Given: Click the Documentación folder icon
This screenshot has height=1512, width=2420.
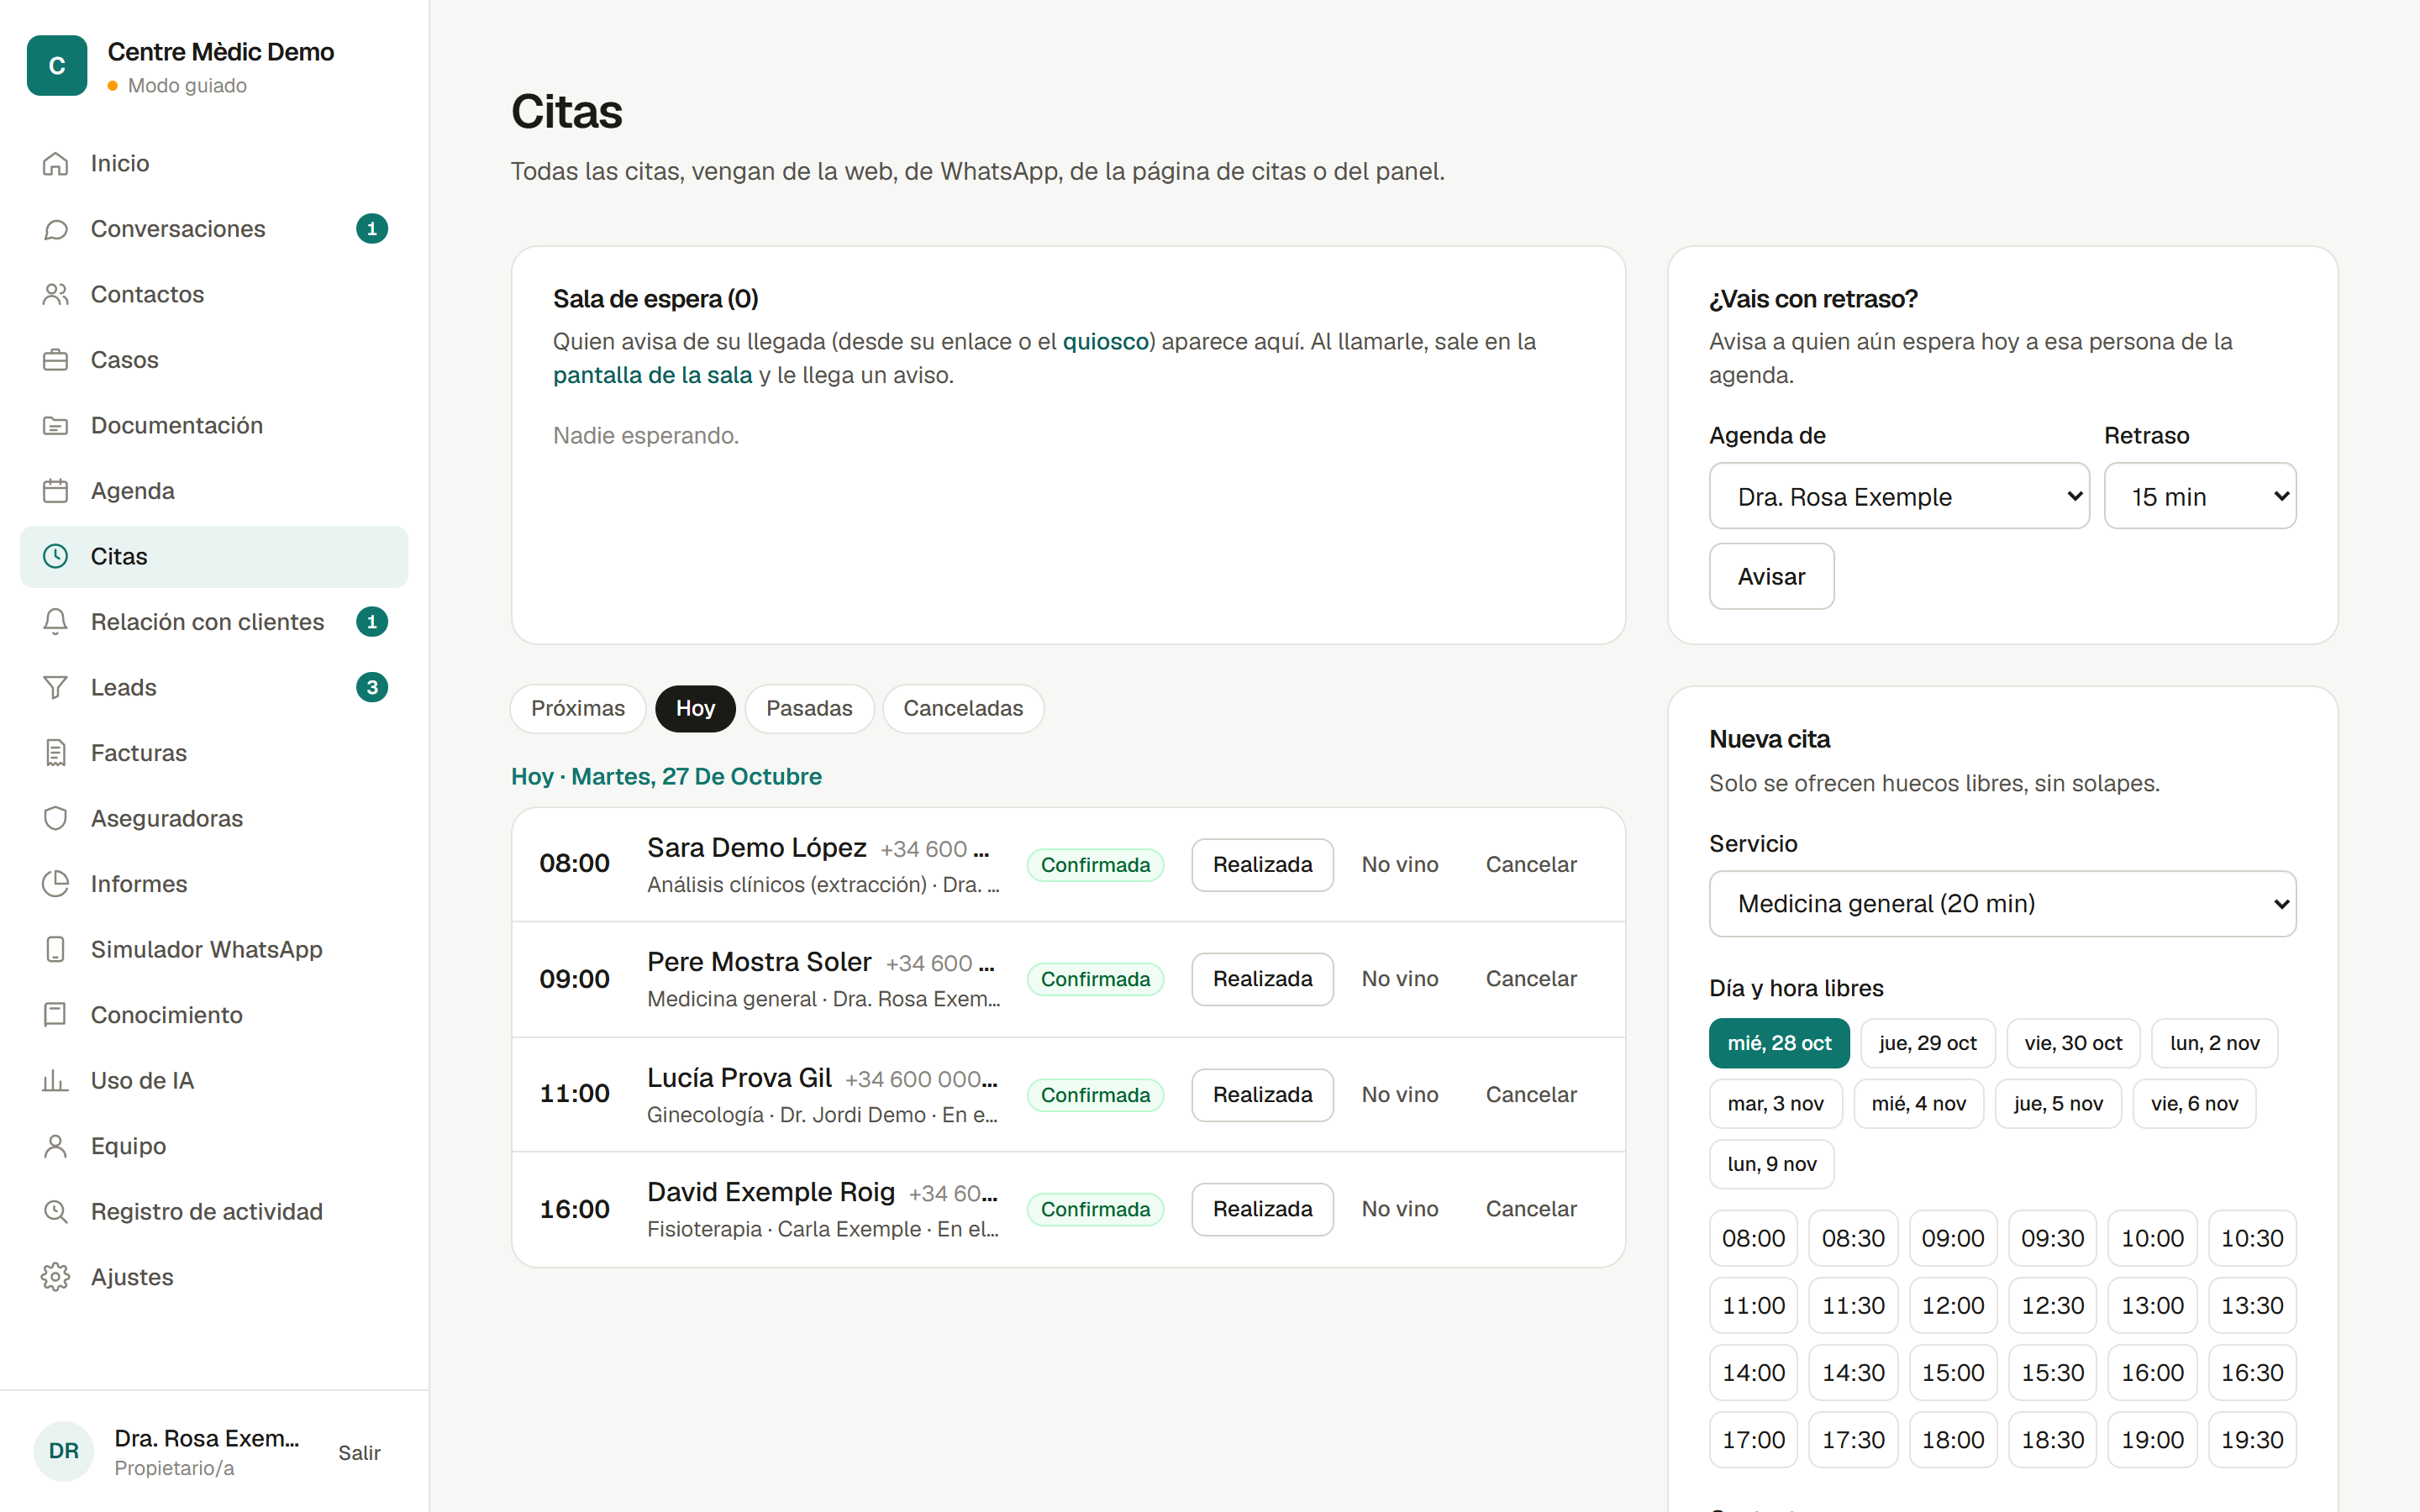Looking at the screenshot, I should 56,425.
